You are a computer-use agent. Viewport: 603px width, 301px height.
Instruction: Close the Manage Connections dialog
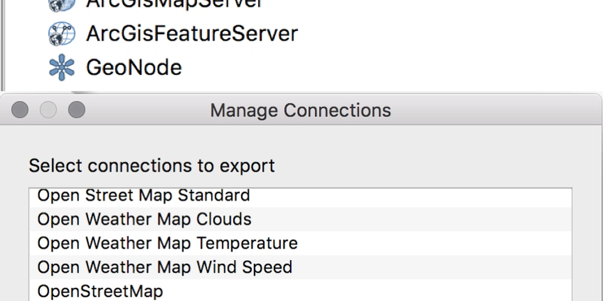[20, 110]
